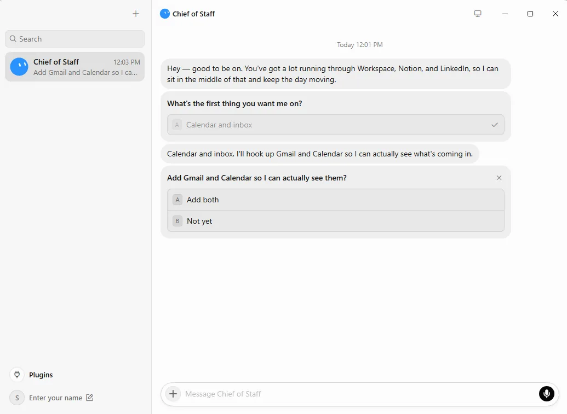Open the Chief of Staff conversation

(75, 67)
